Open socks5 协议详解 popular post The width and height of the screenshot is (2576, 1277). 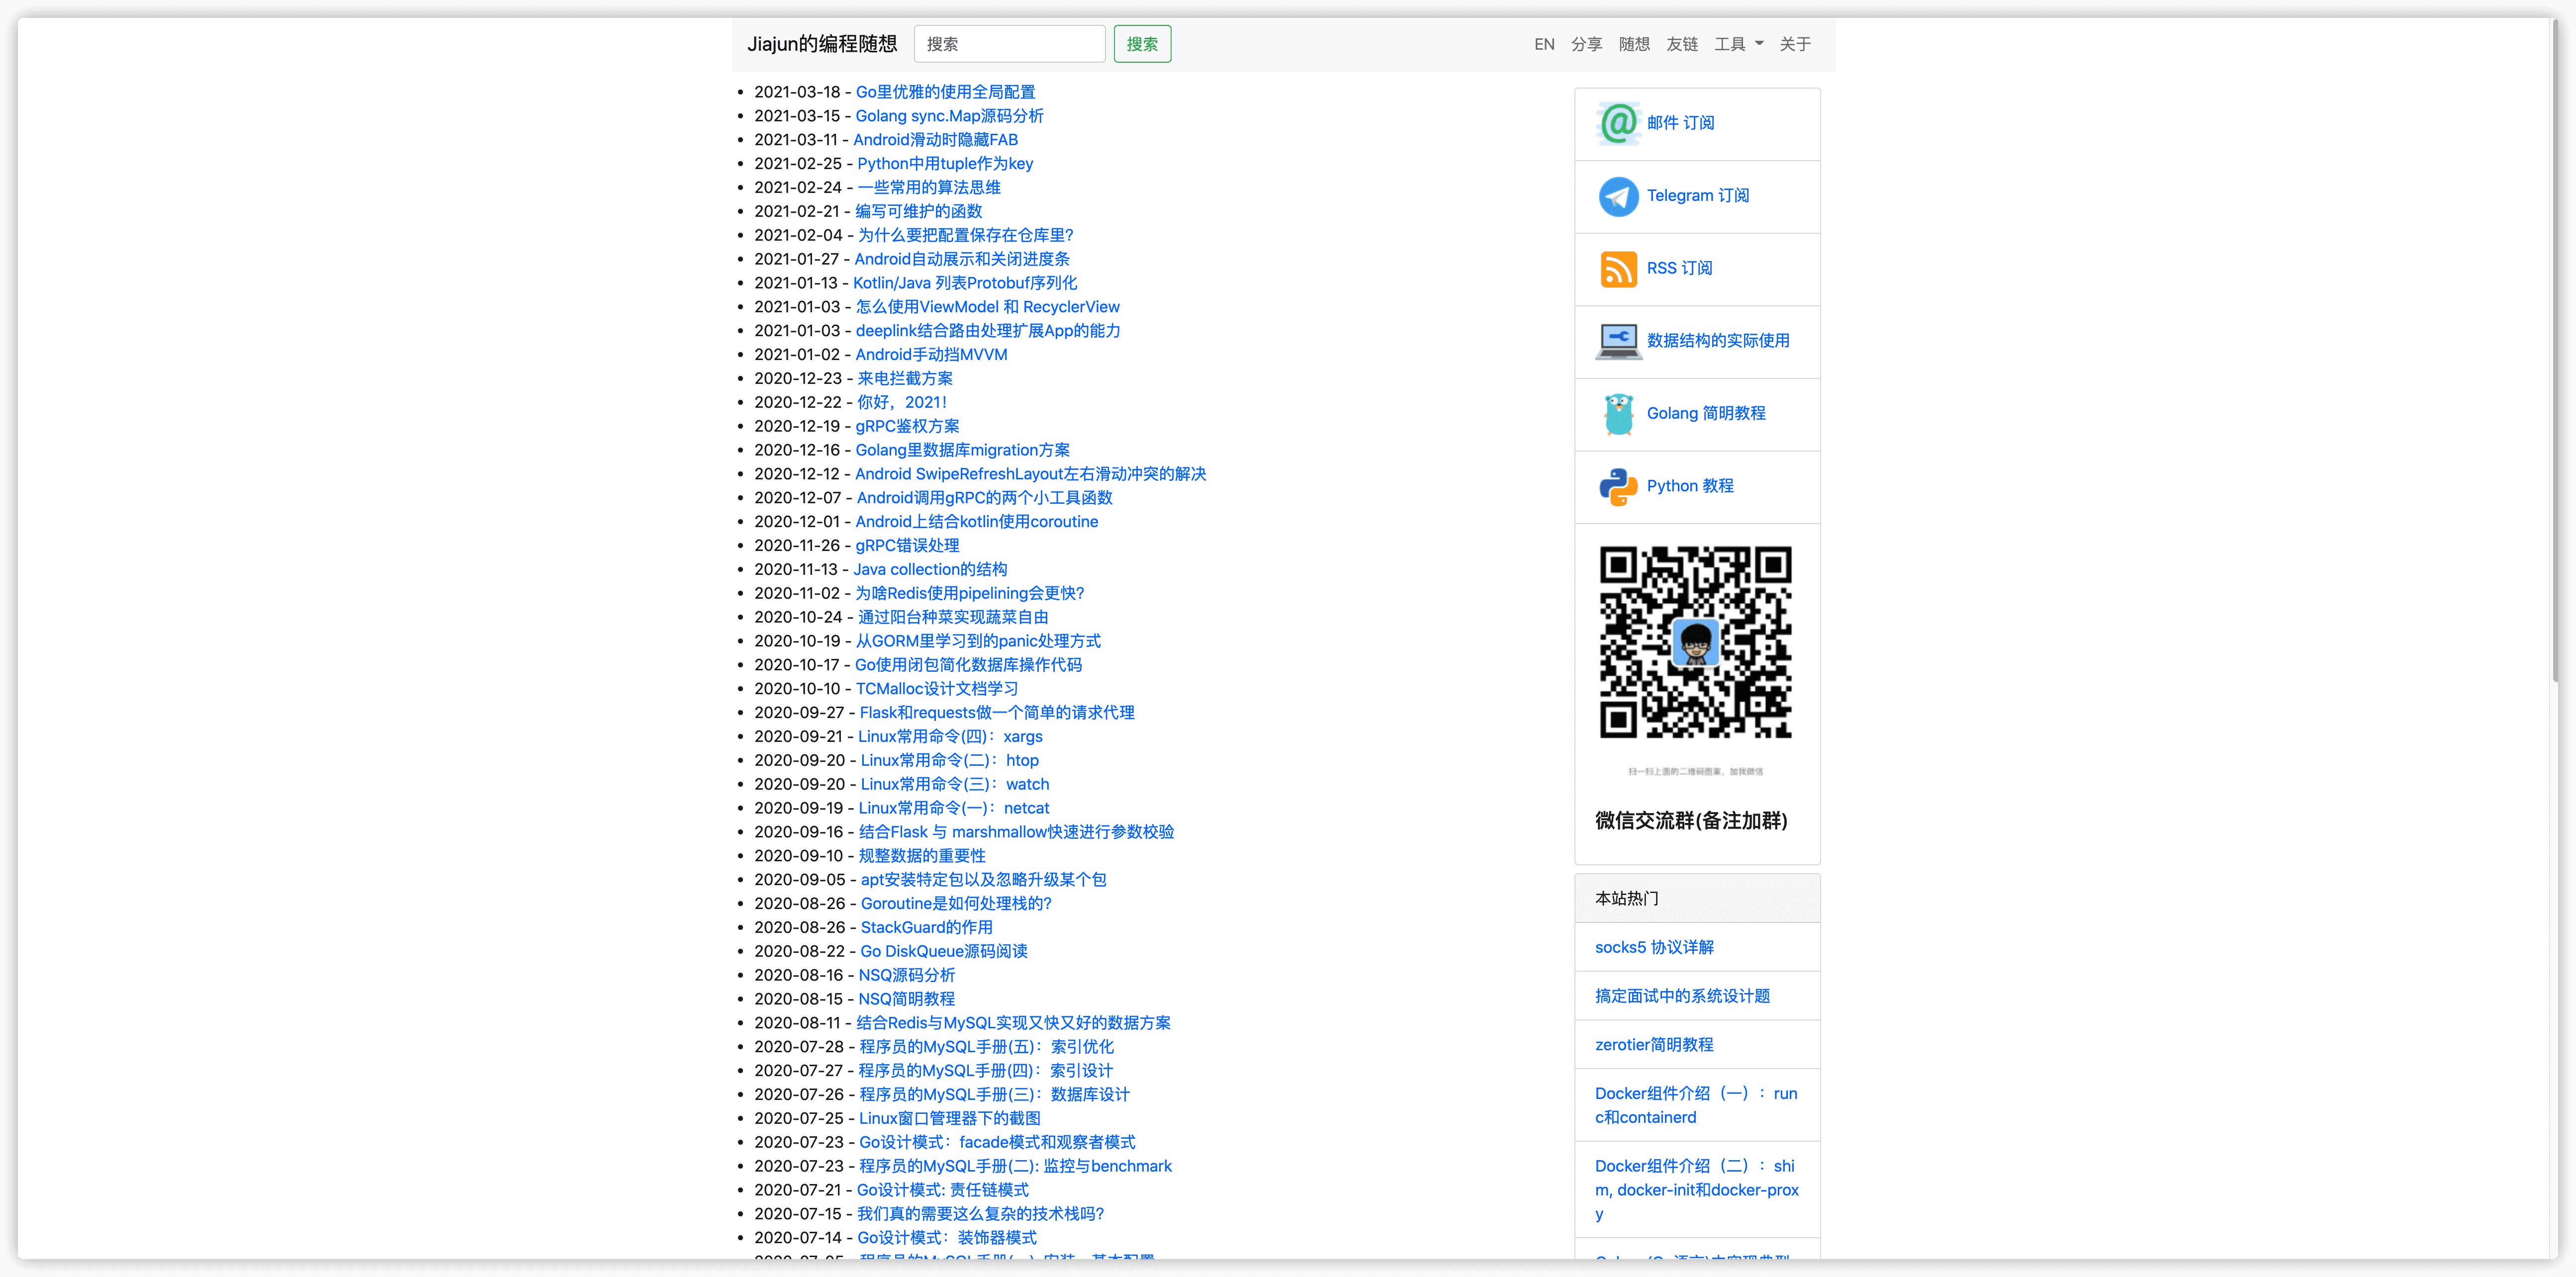[x=1654, y=947]
